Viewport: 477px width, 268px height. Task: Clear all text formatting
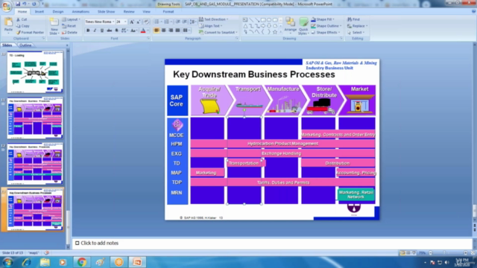click(x=146, y=22)
